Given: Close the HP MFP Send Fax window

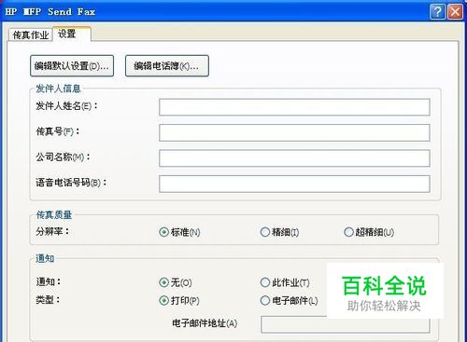Looking at the screenshot, I should tap(455, 12).
